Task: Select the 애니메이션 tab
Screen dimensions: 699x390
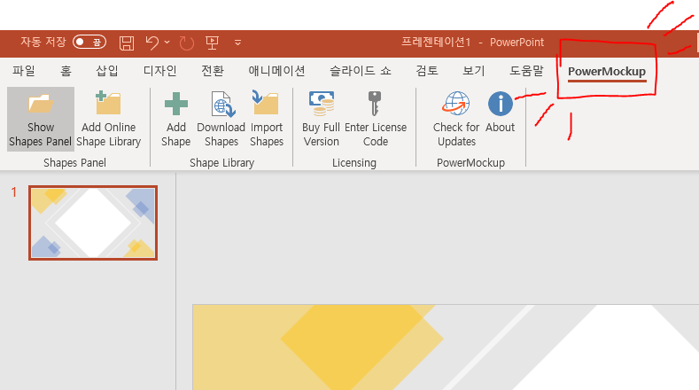Action: click(x=276, y=71)
